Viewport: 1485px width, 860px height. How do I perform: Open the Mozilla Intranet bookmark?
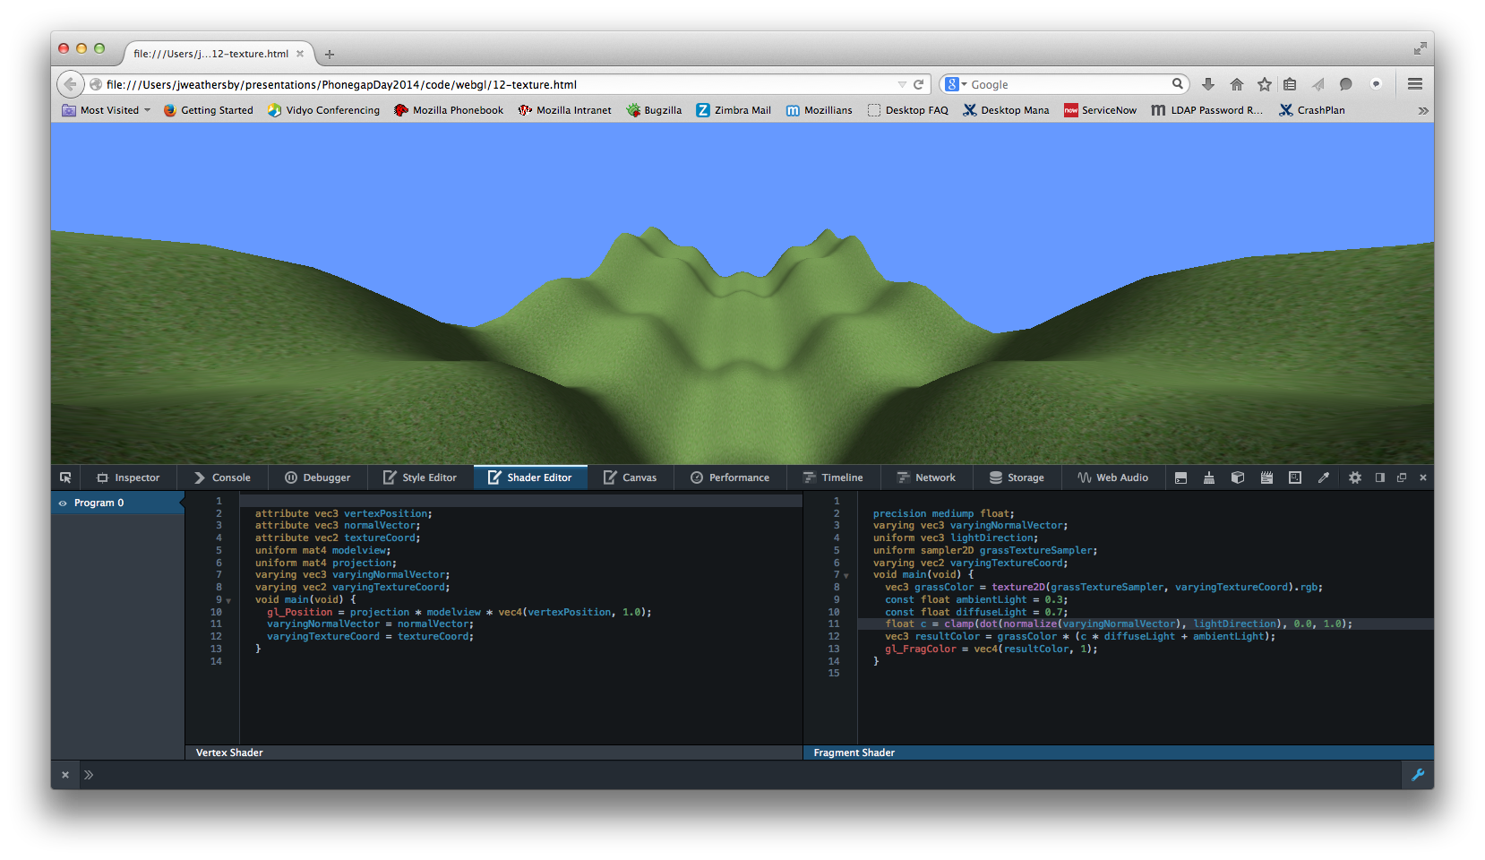click(565, 110)
